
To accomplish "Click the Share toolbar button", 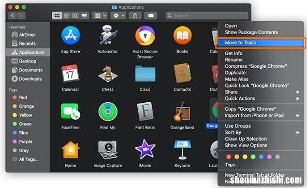I will [x=135, y=15].
